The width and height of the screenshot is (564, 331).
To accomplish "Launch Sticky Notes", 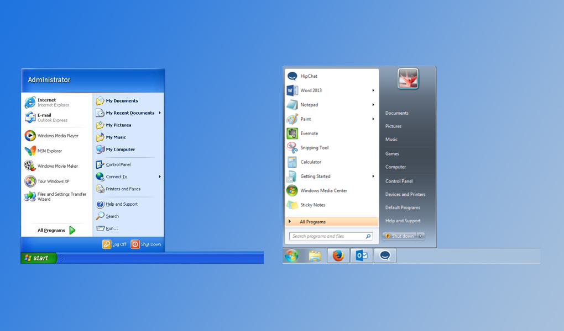I will tap(310, 205).
